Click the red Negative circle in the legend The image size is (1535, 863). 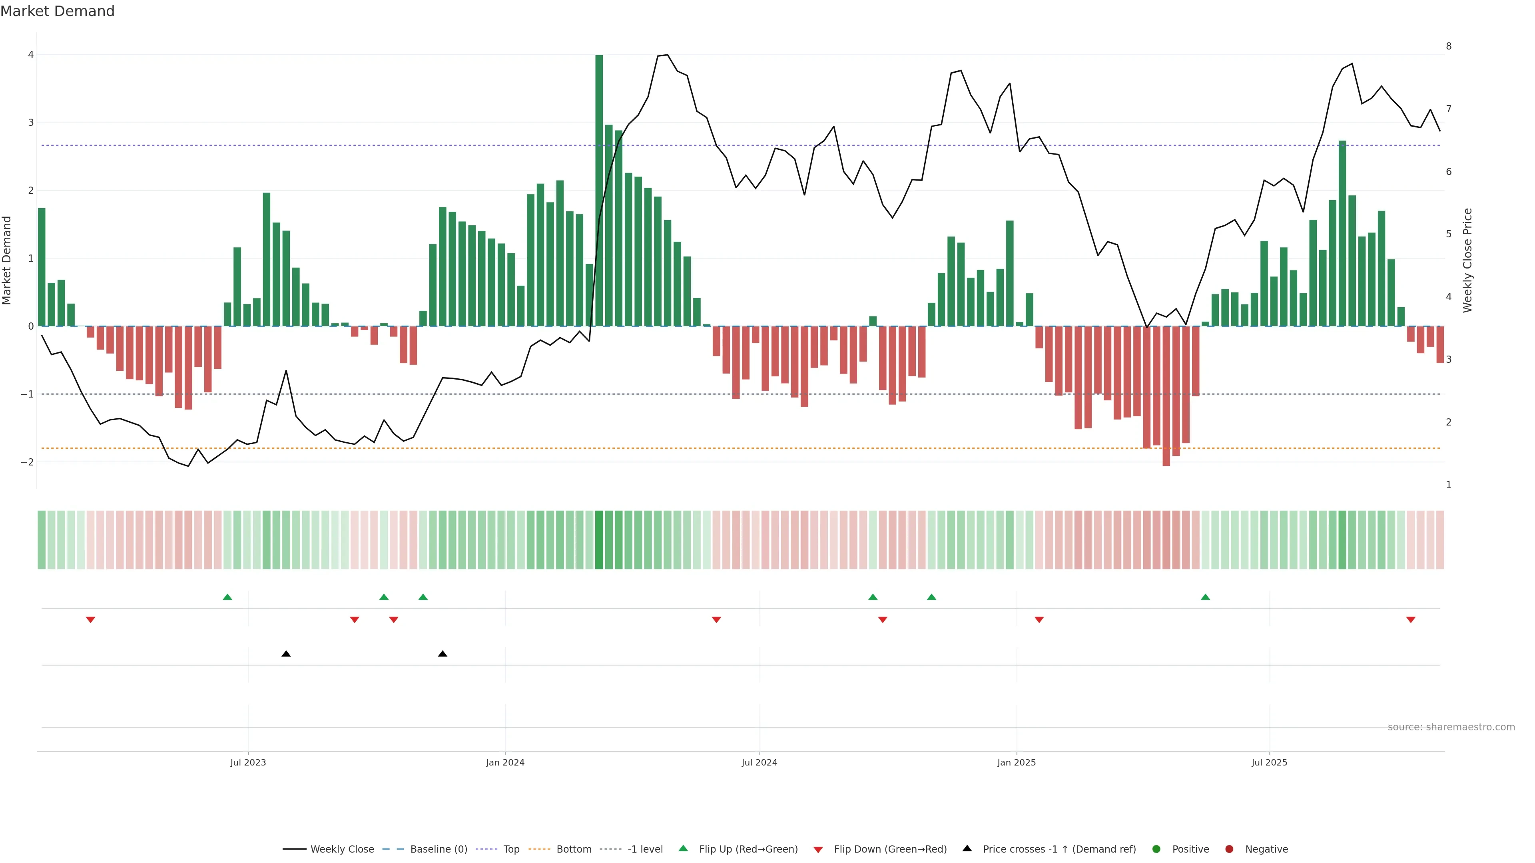(x=1229, y=849)
